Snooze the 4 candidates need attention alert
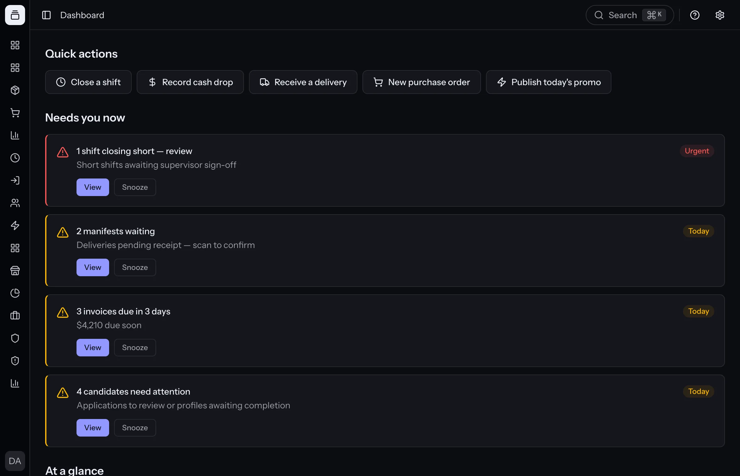The width and height of the screenshot is (740, 476). pyautogui.click(x=135, y=428)
